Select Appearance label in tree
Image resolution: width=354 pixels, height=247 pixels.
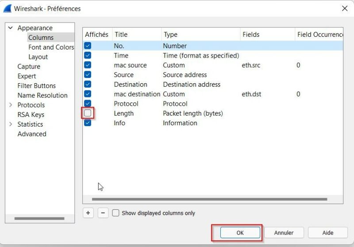point(35,28)
